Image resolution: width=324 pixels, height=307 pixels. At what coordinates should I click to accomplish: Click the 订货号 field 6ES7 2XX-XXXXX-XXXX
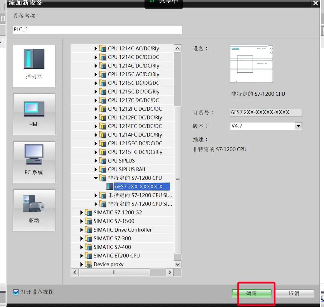[x=266, y=113]
